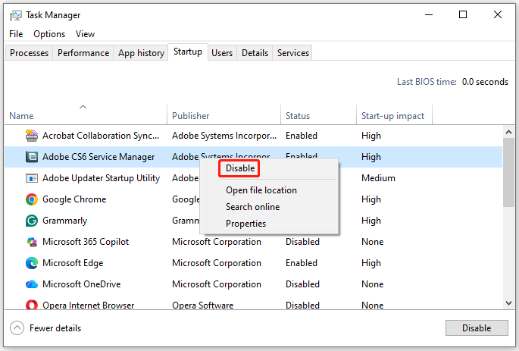Collapse view with Fewer details arrow
Screen dimensions: 519x351
click(x=17, y=328)
